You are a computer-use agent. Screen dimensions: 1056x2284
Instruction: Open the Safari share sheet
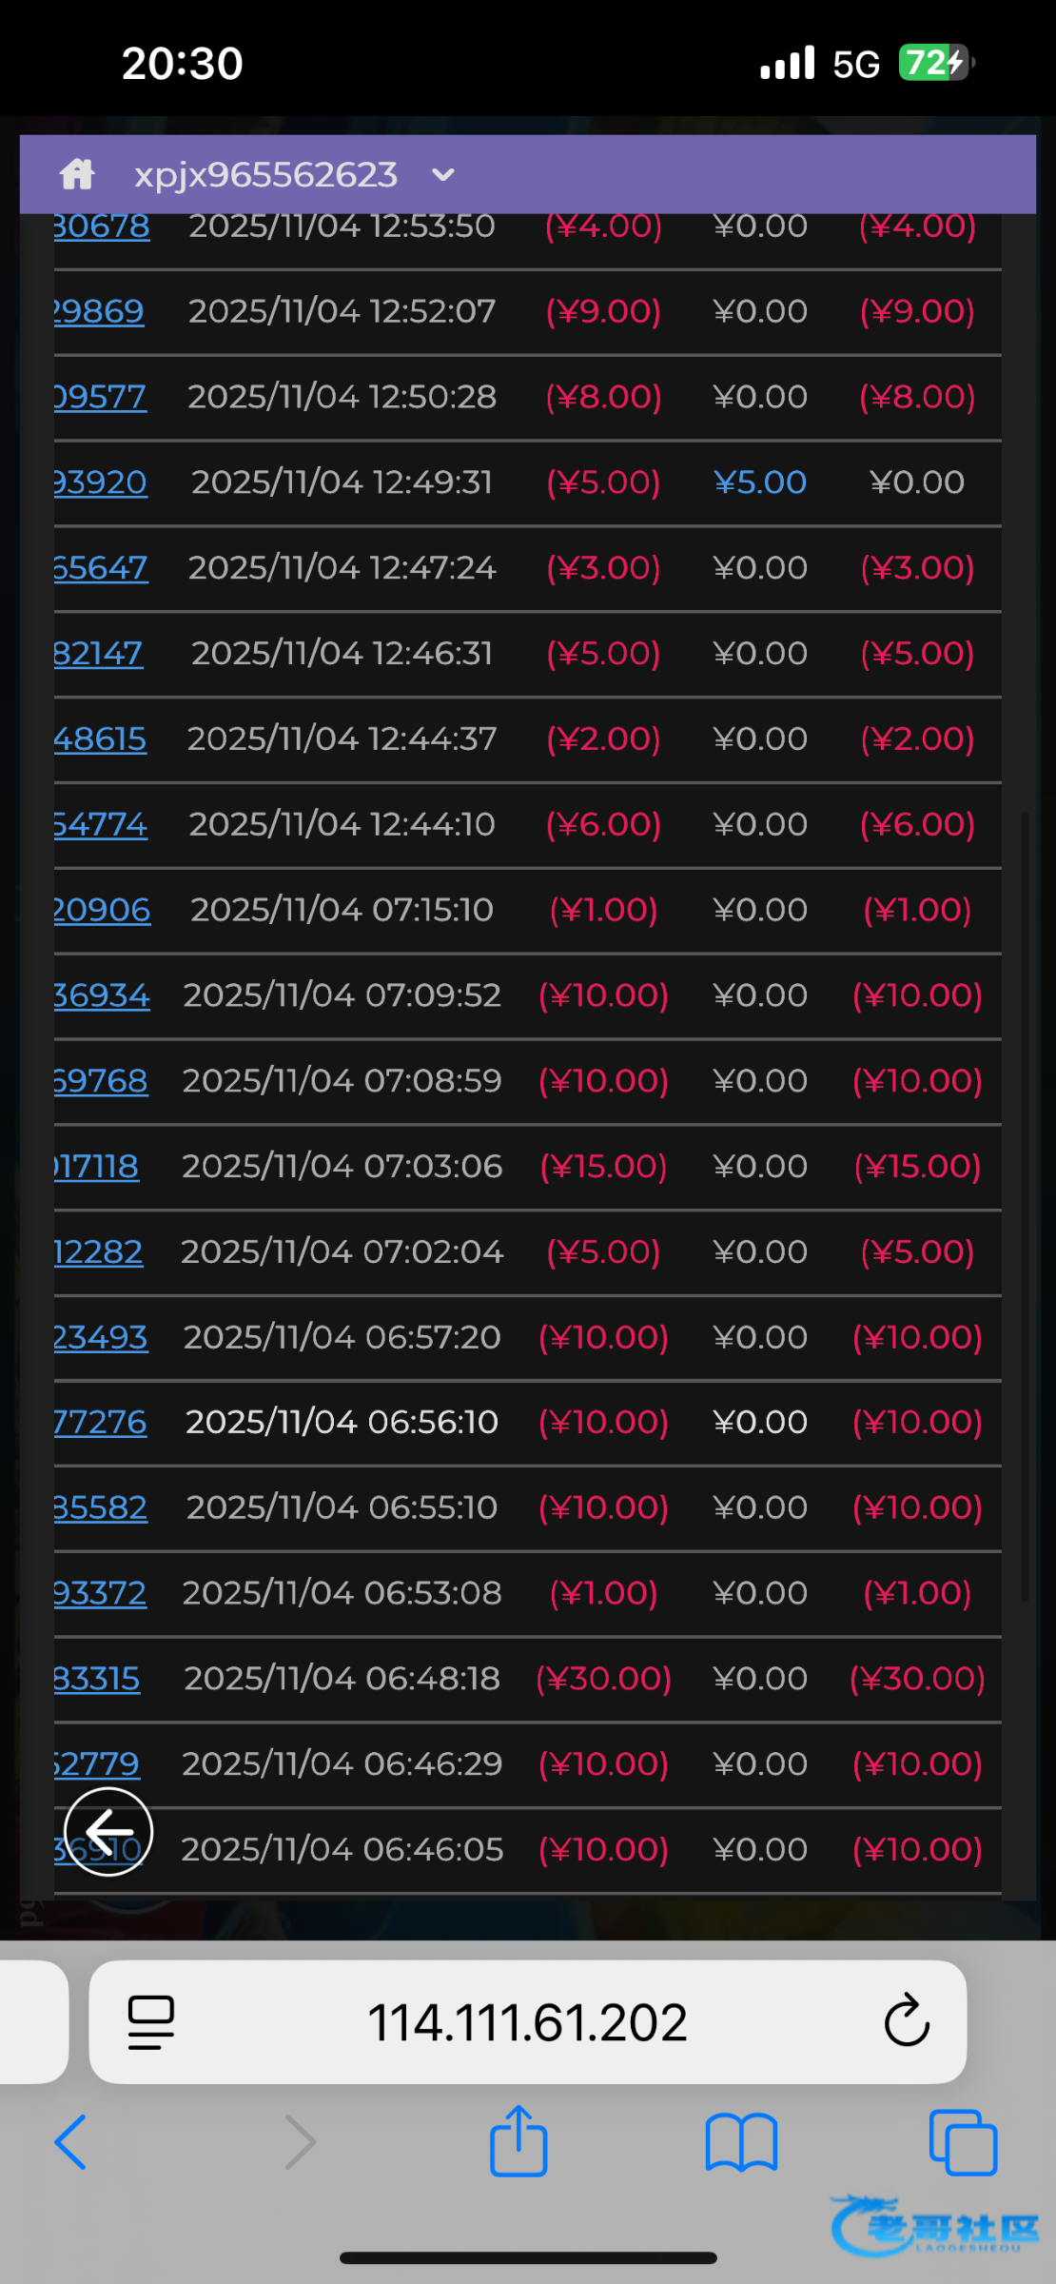tap(518, 2140)
